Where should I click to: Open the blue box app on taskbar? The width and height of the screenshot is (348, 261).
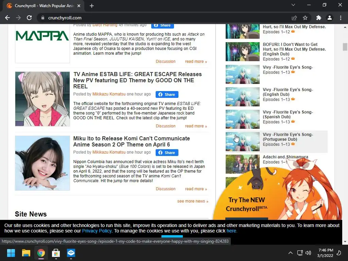[71, 253]
